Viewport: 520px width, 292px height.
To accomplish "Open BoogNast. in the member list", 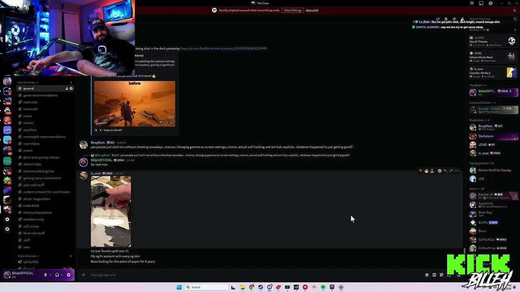I will pyautogui.click(x=493, y=127).
